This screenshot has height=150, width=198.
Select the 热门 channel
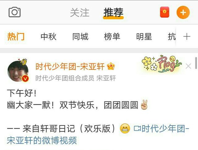(16, 37)
